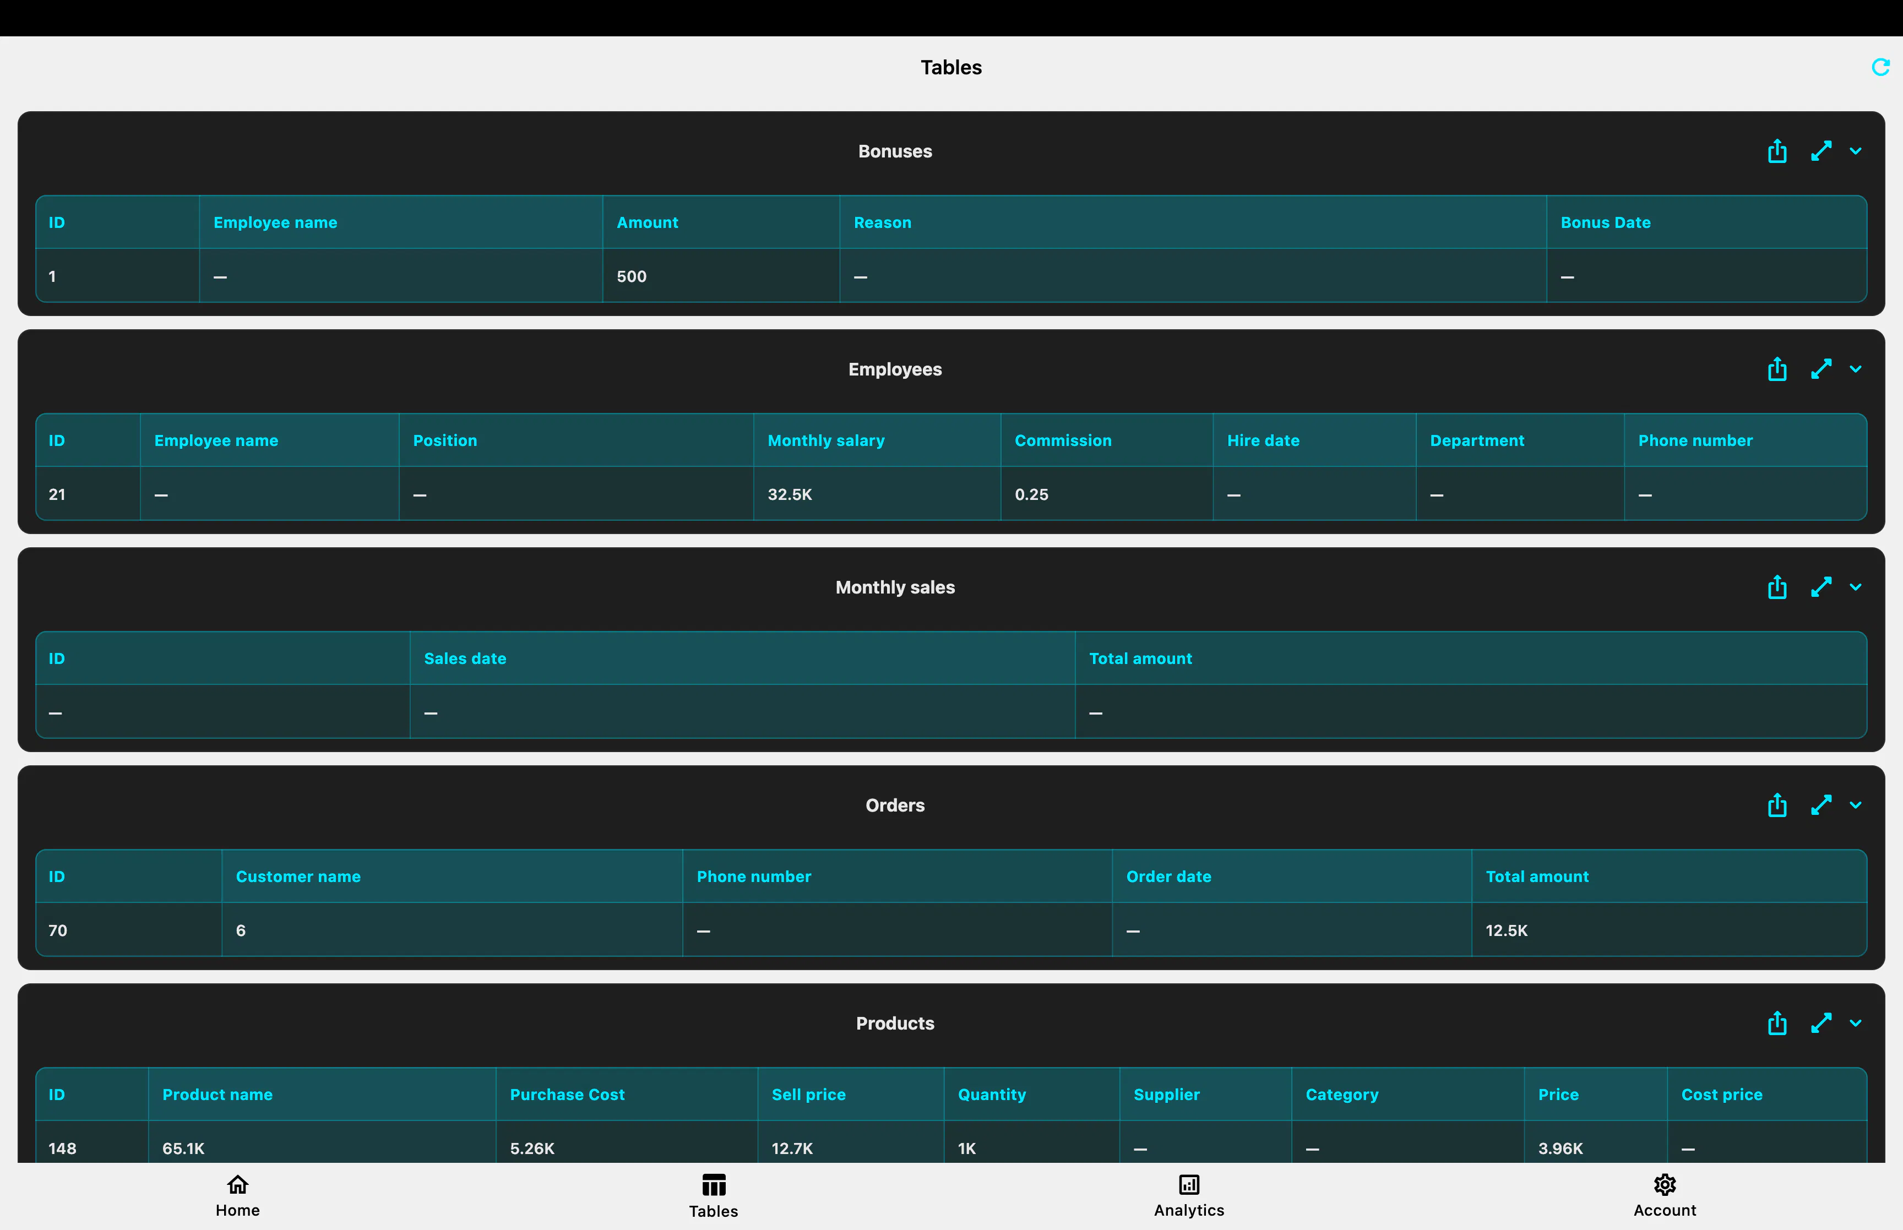Open the Analytics tab
The height and width of the screenshot is (1230, 1903).
[x=1189, y=1196]
